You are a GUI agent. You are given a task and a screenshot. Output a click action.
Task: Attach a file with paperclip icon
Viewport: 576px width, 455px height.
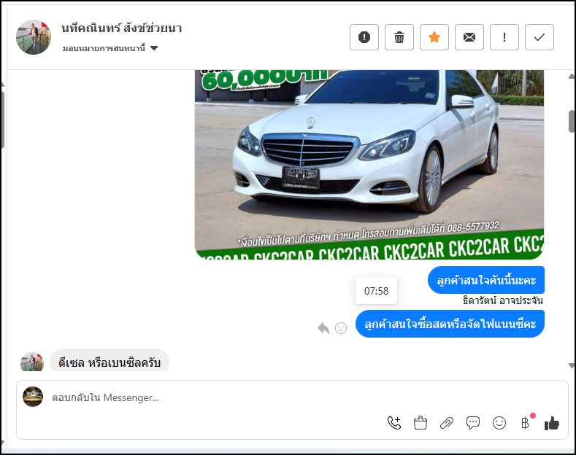point(447,423)
